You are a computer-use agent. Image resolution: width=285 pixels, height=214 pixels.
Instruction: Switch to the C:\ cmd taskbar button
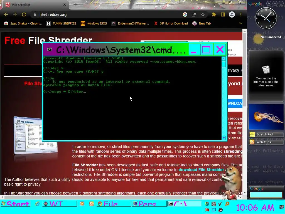click(184, 204)
